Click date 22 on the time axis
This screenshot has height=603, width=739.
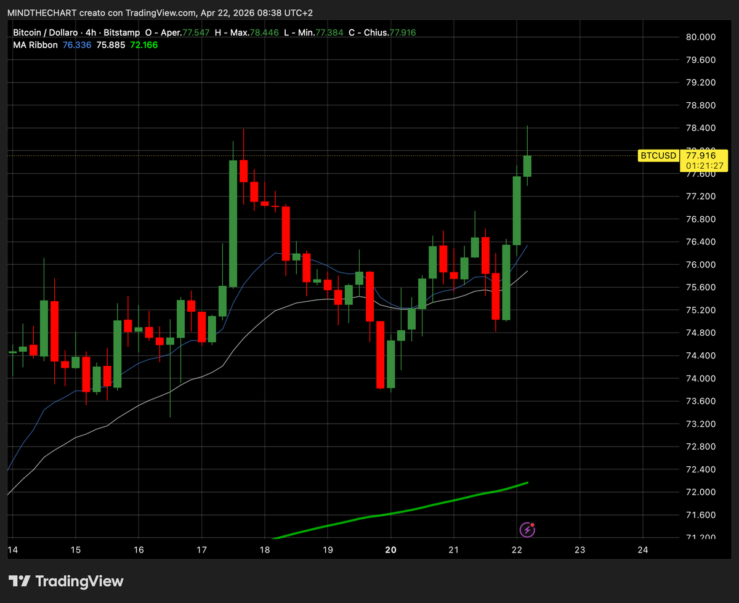coord(517,549)
